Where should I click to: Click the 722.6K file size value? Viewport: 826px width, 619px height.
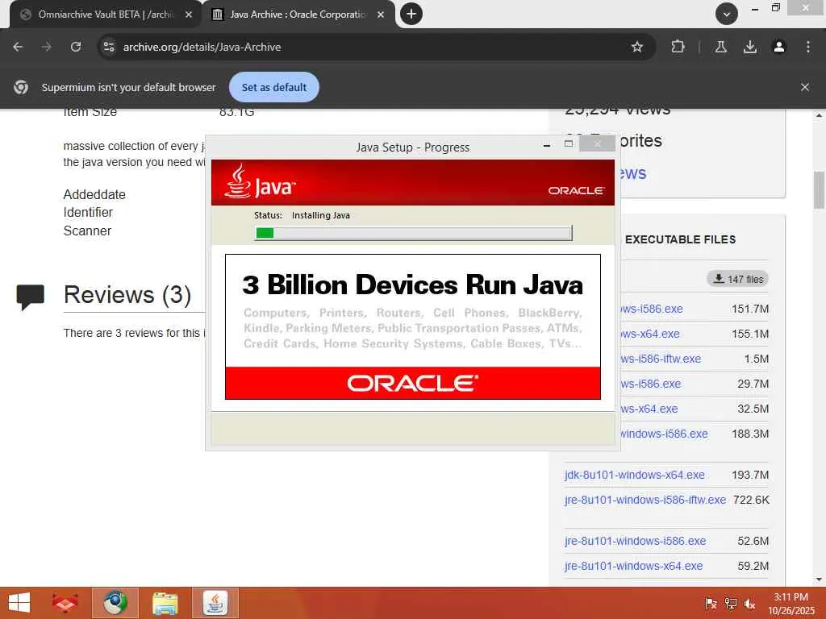tap(751, 500)
